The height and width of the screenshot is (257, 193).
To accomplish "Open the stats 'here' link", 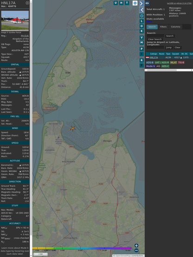I will 149,21.
